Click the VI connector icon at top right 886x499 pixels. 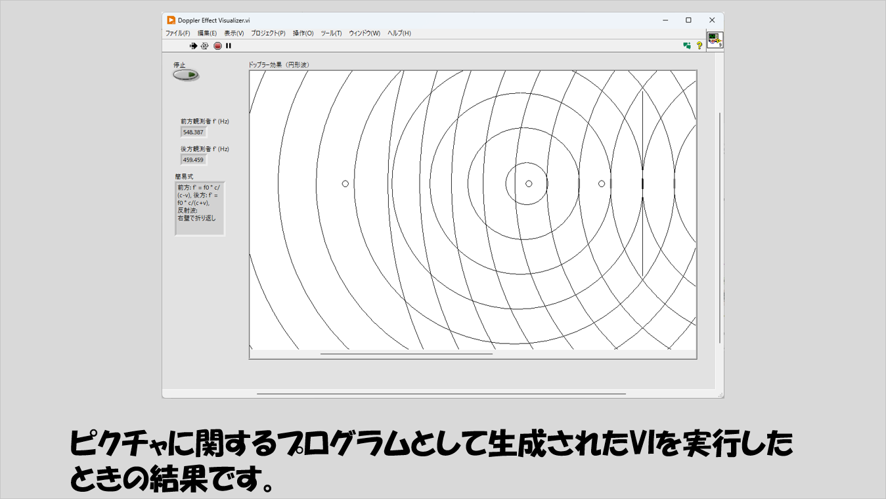[715, 39]
